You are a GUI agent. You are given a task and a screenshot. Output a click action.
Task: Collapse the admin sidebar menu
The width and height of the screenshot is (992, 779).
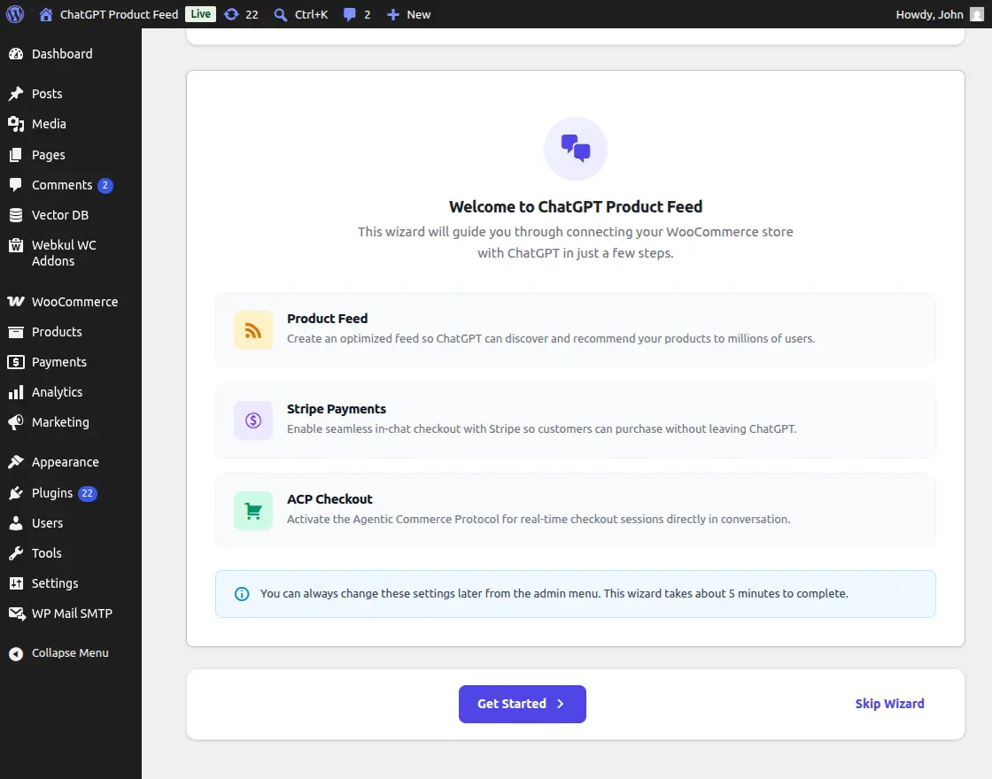[58, 652]
